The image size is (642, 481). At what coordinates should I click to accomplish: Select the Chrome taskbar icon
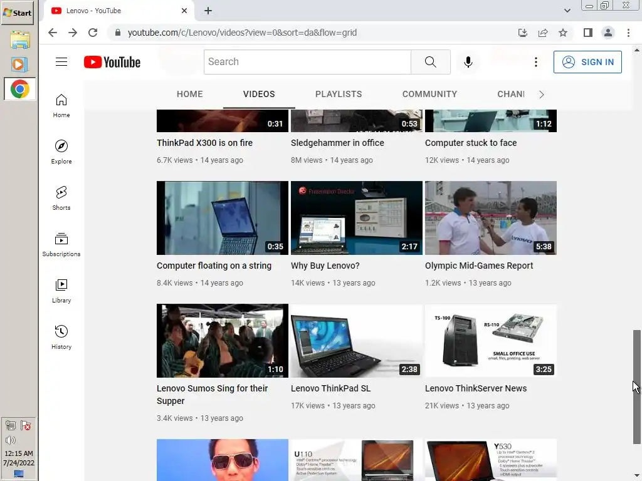pos(19,89)
